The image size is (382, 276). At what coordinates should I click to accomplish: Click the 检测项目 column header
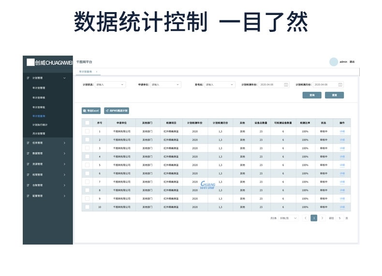coord(171,123)
